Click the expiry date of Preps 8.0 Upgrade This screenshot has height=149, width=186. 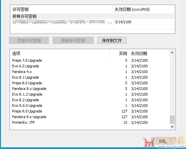click(x=139, y=83)
